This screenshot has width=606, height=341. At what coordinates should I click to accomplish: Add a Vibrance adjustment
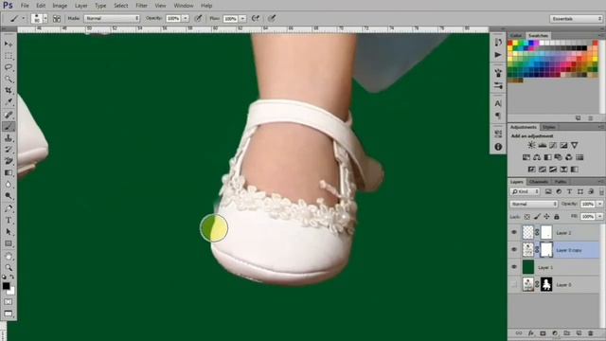point(575,145)
